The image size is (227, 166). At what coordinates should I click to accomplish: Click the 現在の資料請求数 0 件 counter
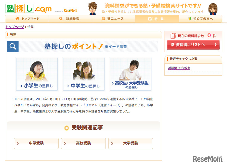(x=197, y=36)
